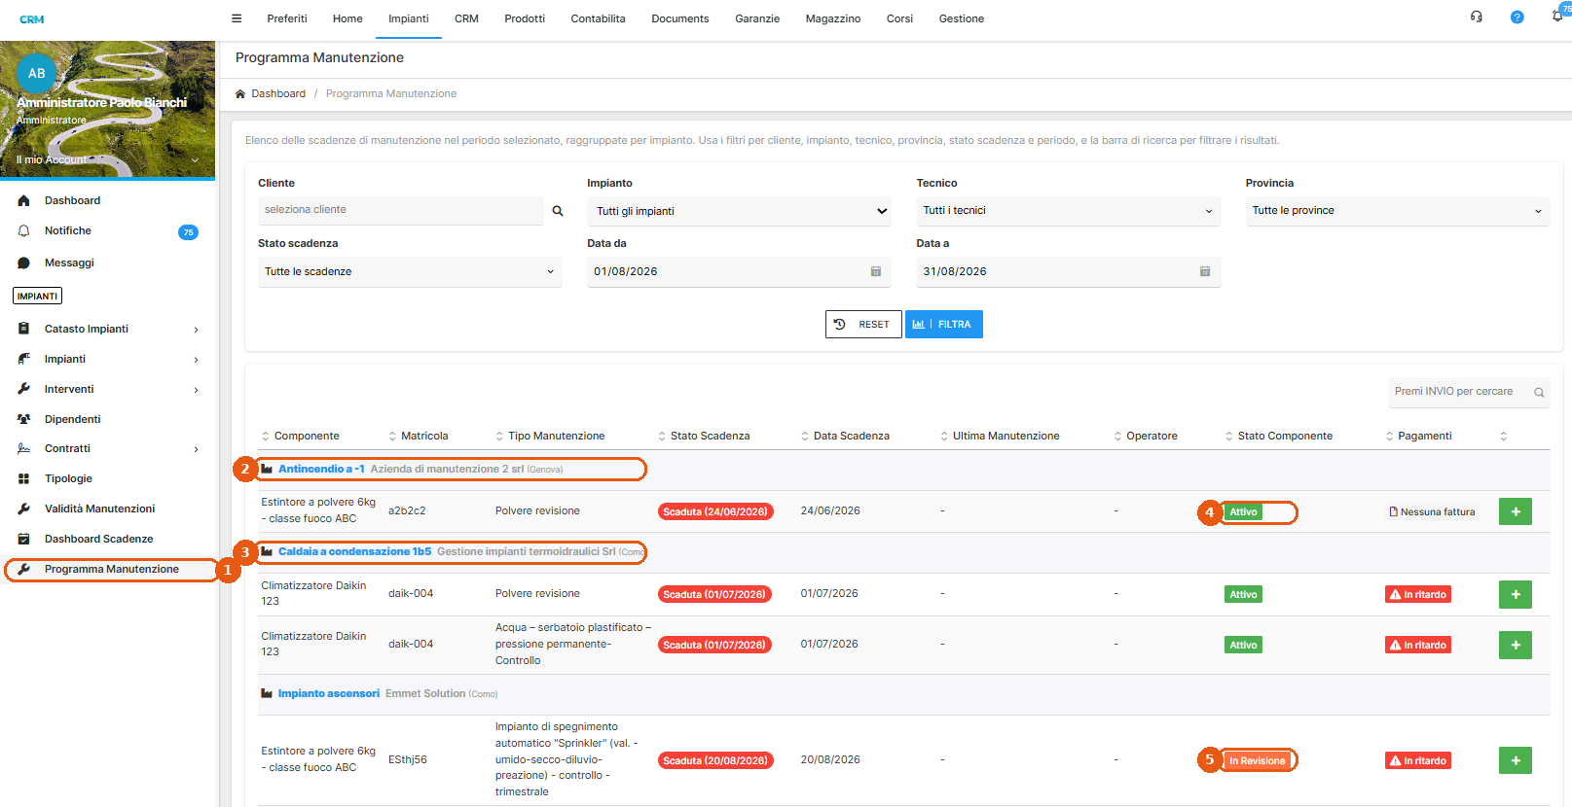Sort by Pagamenti column

[1419, 437]
